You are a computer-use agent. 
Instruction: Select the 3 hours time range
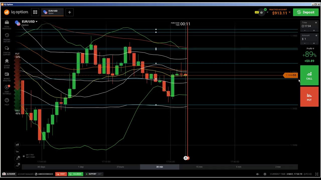coord(120,167)
